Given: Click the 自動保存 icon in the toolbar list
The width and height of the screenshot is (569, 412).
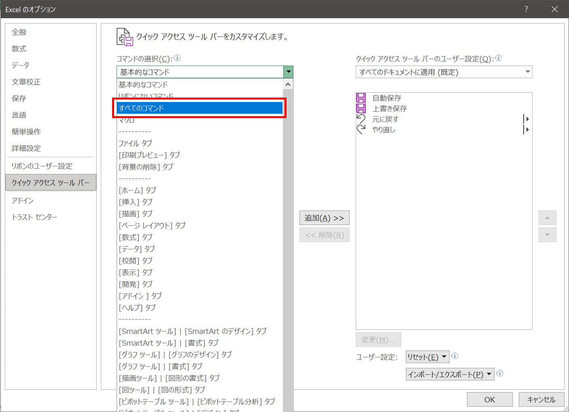Looking at the screenshot, I should 361,98.
